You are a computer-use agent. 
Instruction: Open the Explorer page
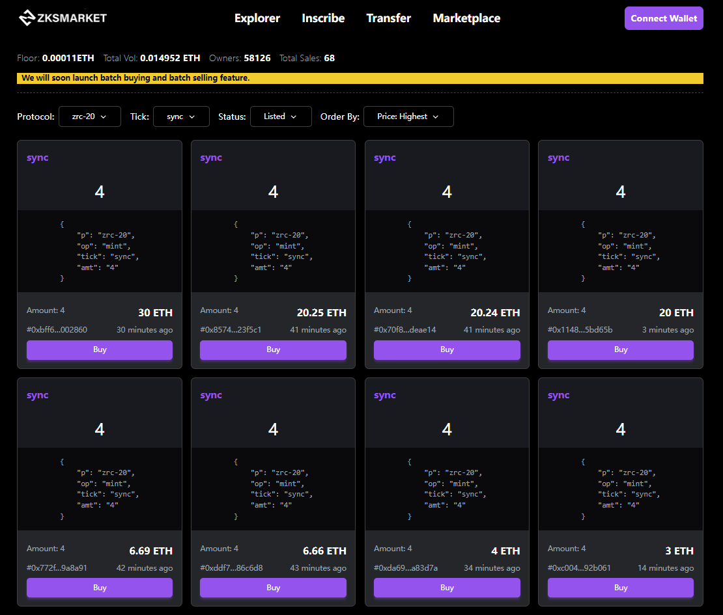click(x=257, y=18)
